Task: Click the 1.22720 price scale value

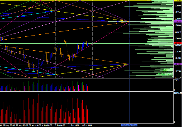Action: click(178, 78)
